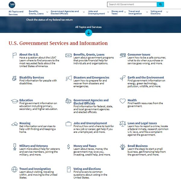Click the heart icon for Health
181x191 pixels.
click(122, 101)
